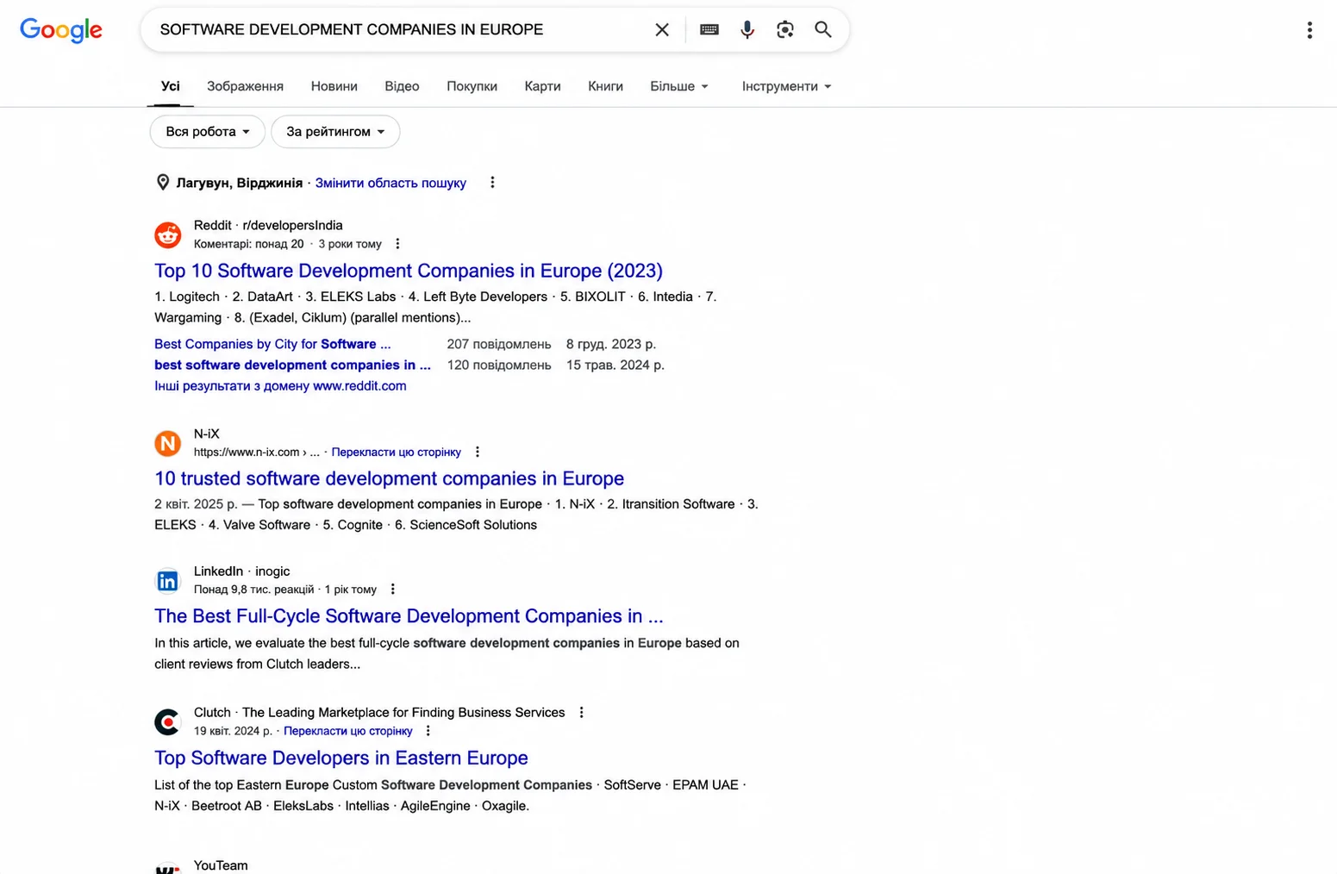Select the Усі search tab
Viewport: 1337px width, 874px height.
coord(171,86)
